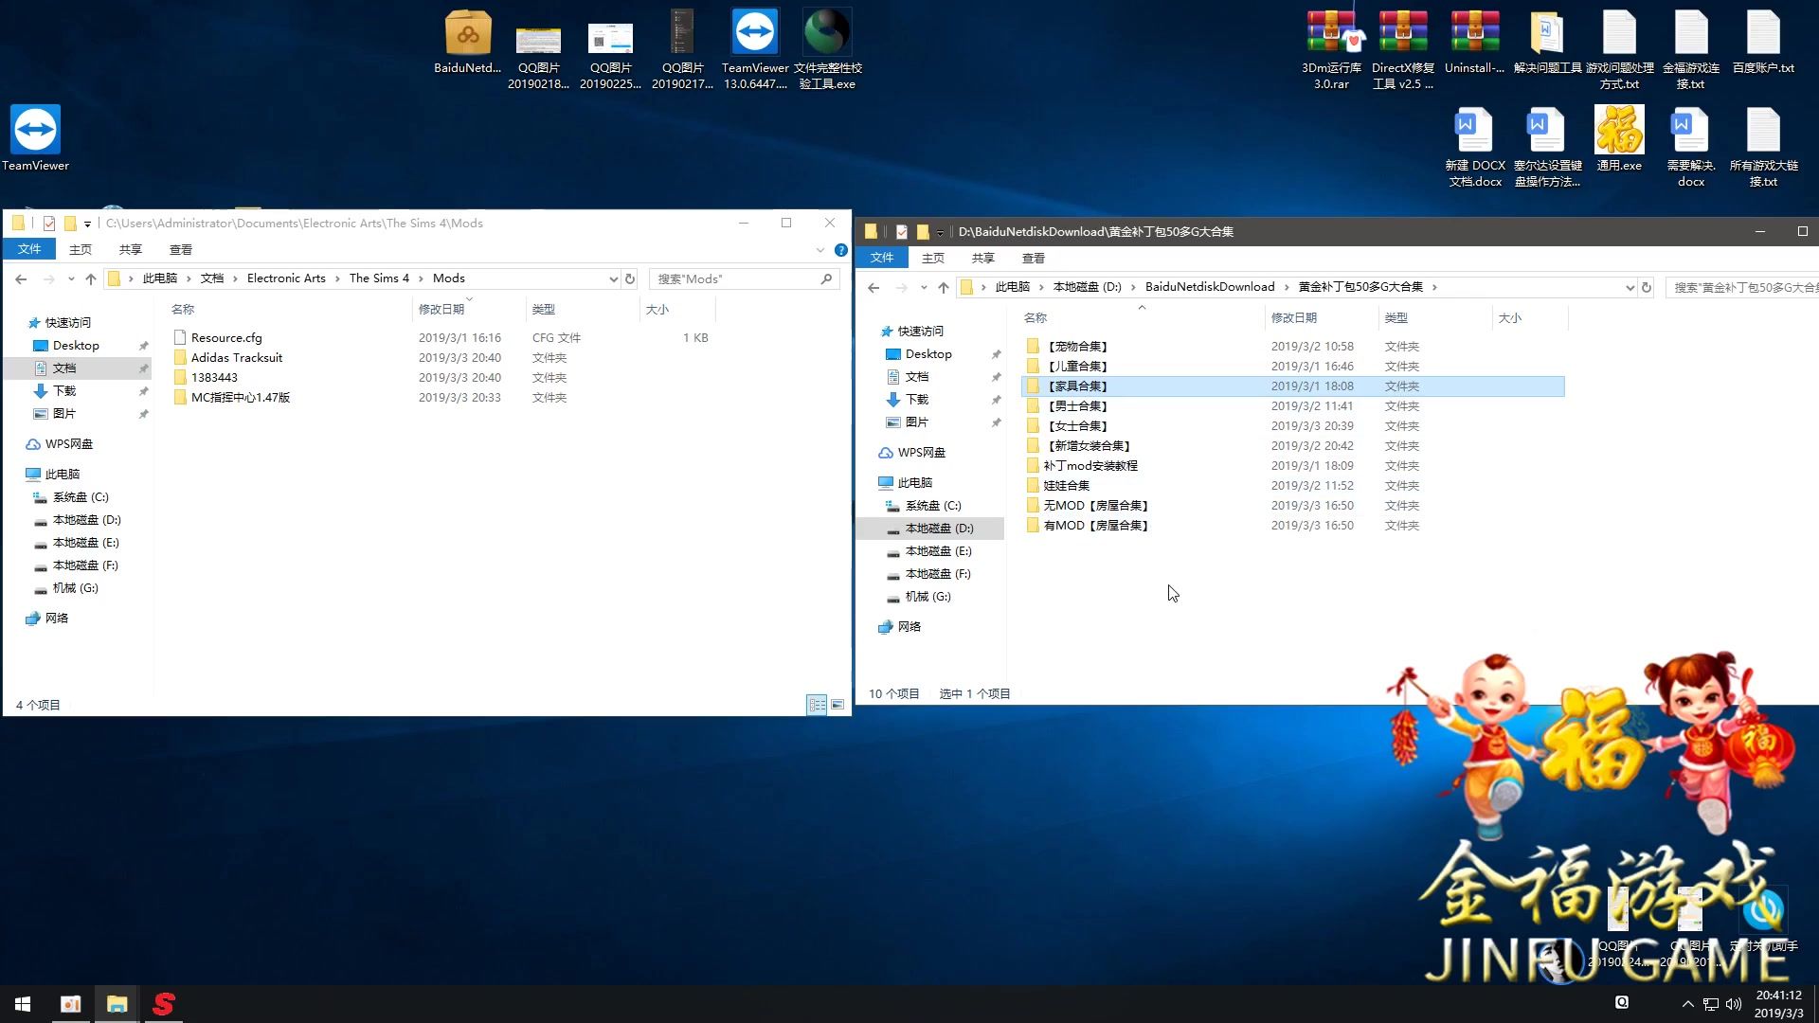This screenshot has height=1023, width=1819.
Task: Select Resource.cfg file in Mods
Action: point(226,338)
